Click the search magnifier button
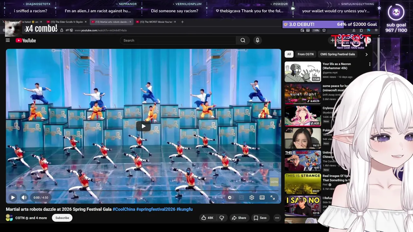Image resolution: width=413 pixels, height=232 pixels. click(243, 40)
